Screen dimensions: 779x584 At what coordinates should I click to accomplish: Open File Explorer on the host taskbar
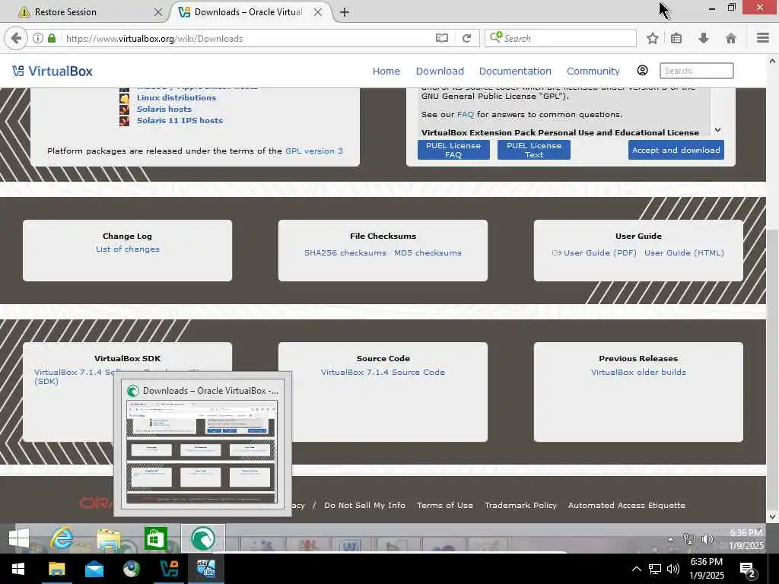pyautogui.click(x=56, y=569)
